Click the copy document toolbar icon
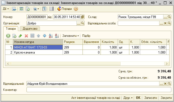This screenshot has height=102, width=174. [28, 9]
